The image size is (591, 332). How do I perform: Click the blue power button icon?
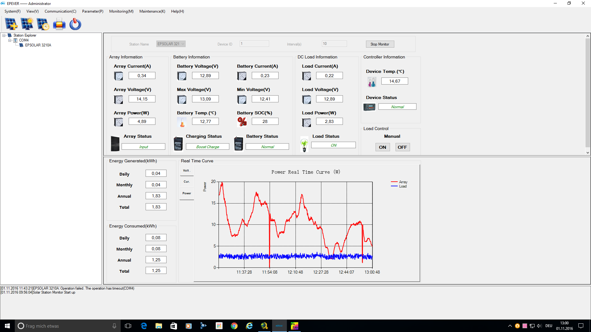[x=75, y=24]
